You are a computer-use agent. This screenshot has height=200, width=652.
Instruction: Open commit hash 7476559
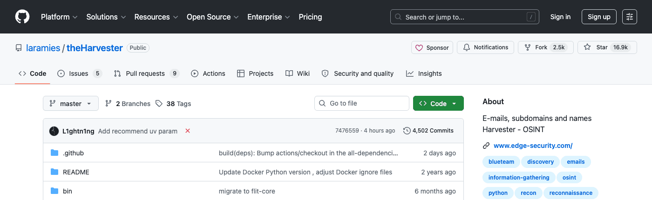[347, 131]
